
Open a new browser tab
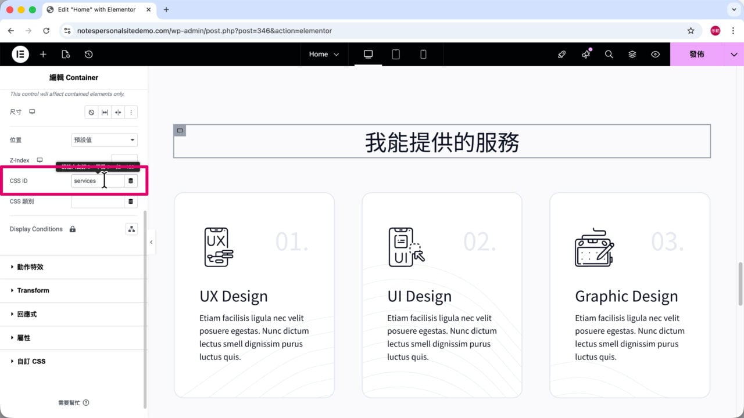tap(166, 10)
